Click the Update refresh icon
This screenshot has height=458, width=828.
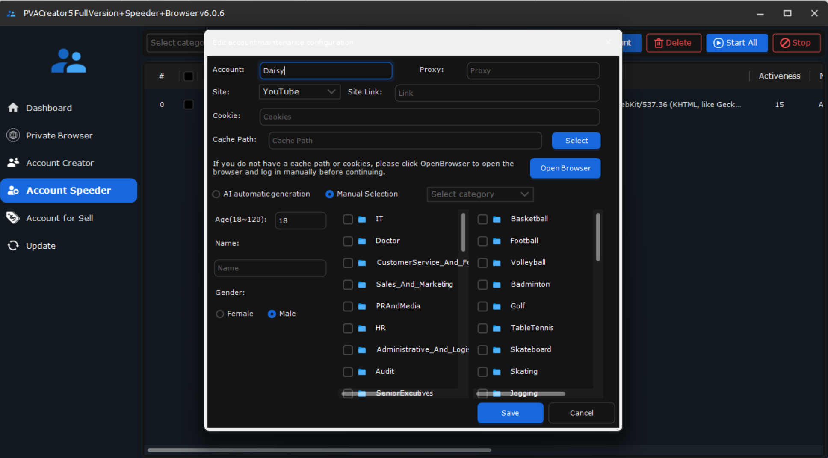pos(13,246)
